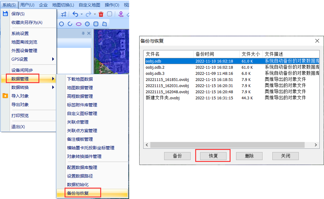The height and width of the screenshot is (199, 324).
Task: Click the dashed rectangle selection icon
Action: tap(109, 14)
